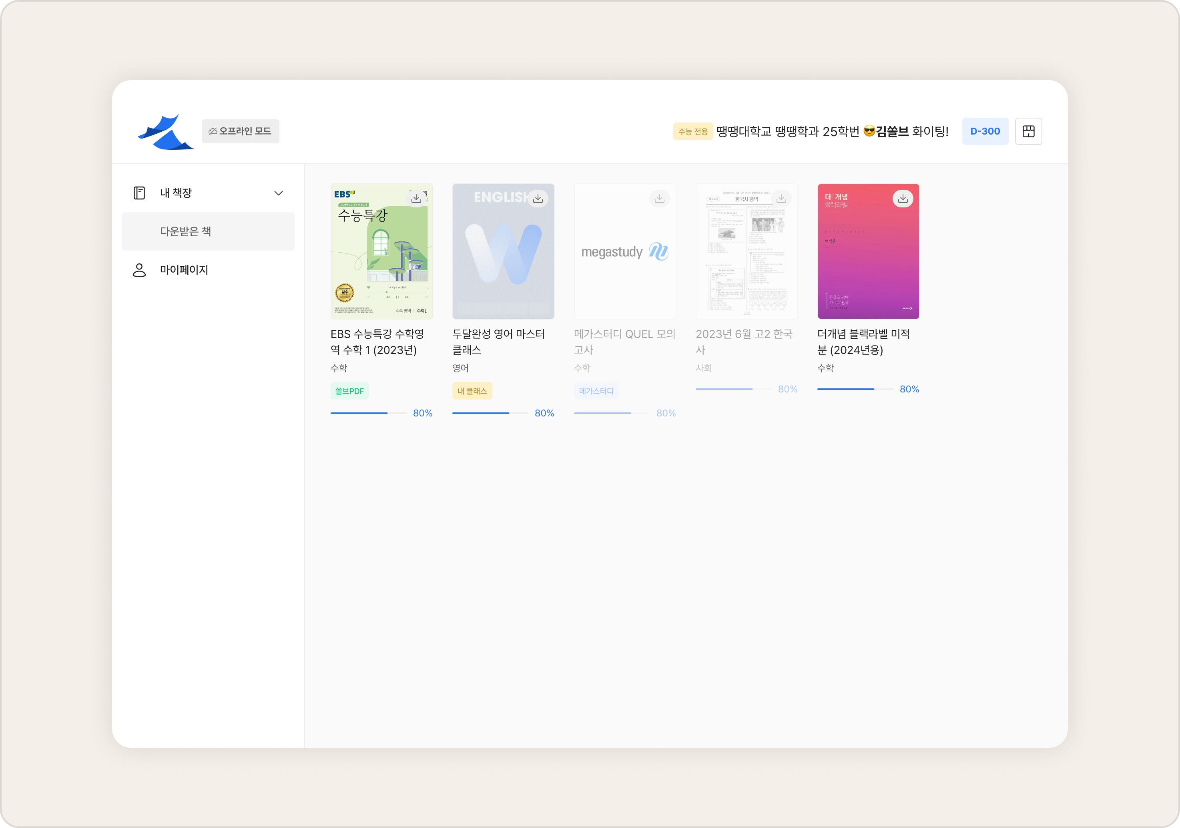This screenshot has width=1180, height=828.
Task: Click the 내 클래스 tag
Action: click(x=472, y=391)
